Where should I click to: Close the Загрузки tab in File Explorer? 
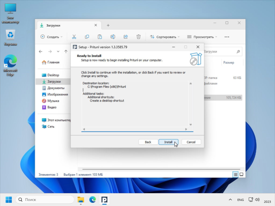click(x=96, y=25)
